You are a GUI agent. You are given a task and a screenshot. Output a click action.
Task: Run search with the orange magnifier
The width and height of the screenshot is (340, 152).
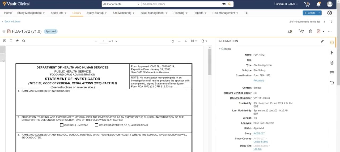click(x=229, y=4)
